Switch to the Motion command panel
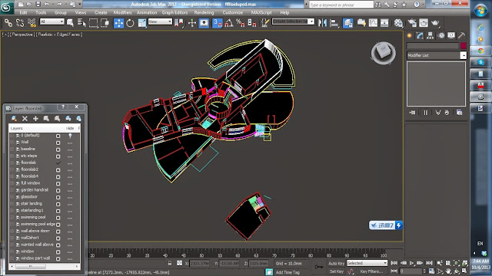Viewport: 492px width, 276px height. point(441,36)
